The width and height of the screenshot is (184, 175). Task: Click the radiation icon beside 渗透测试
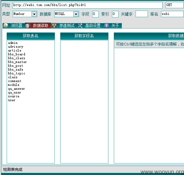pyautogui.click(x=54, y=26)
